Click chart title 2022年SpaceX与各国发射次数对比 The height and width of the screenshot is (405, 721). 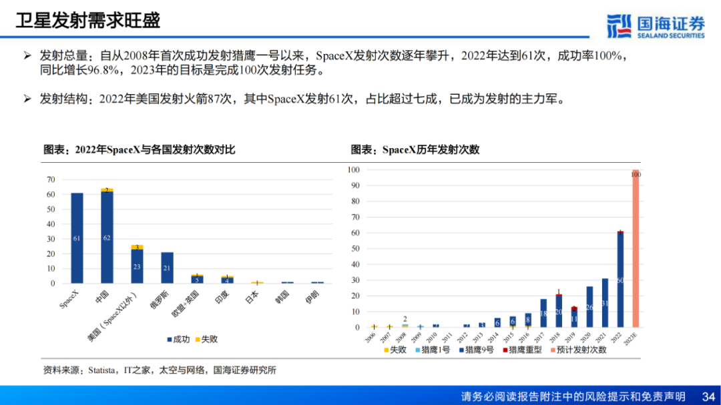point(139,149)
